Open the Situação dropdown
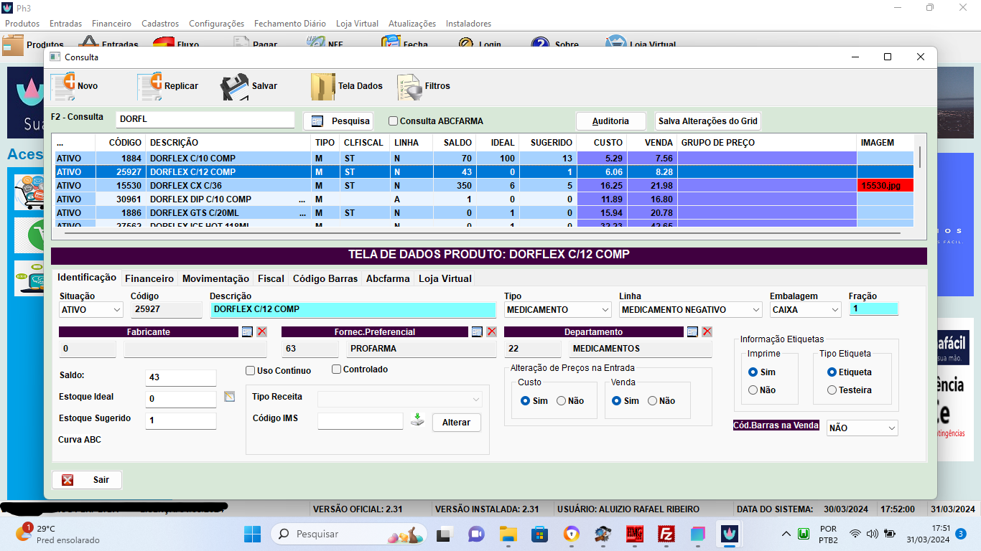The image size is (981, 551). [91, 310]
